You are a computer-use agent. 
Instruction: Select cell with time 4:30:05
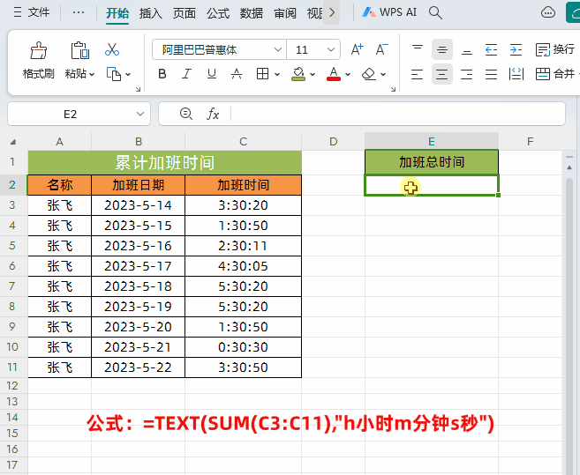(x=243, y=266)
